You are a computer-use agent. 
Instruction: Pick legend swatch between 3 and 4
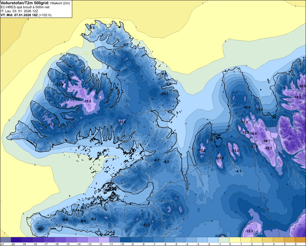click(268, 240)
